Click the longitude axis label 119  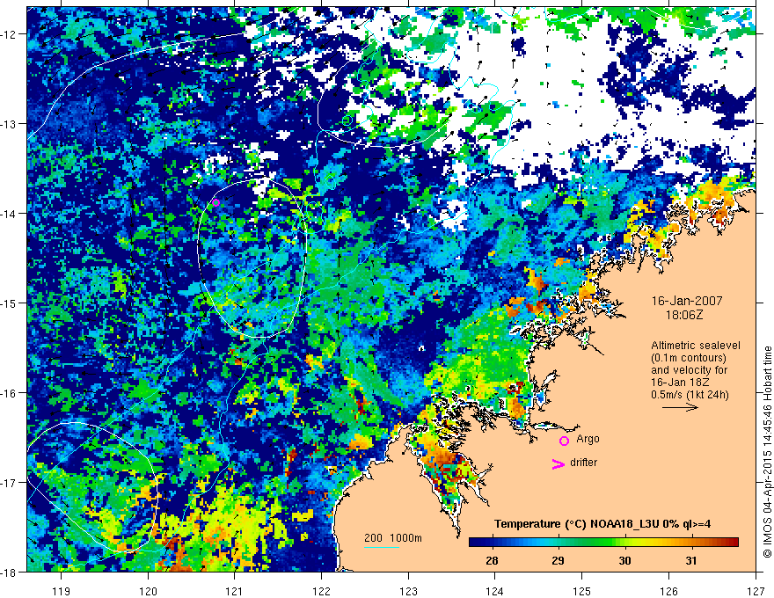(x=62, y=591)
